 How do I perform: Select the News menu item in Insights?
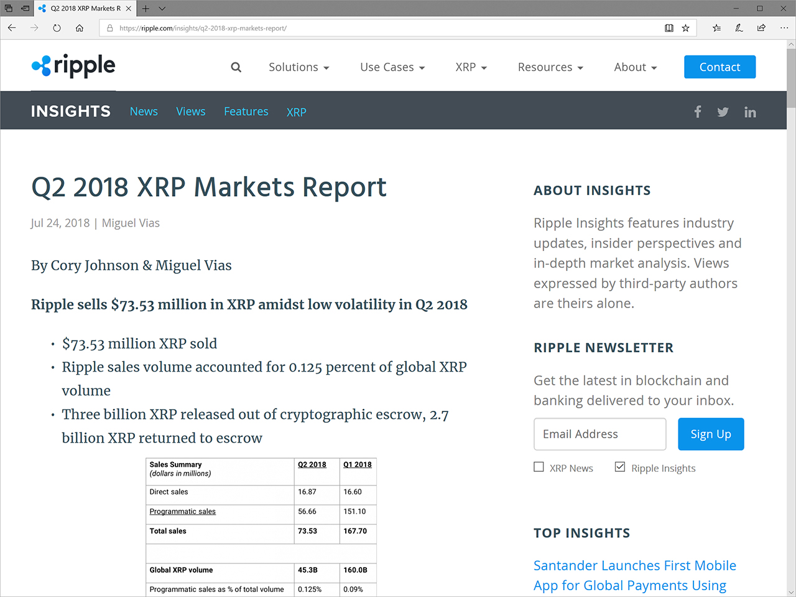[144, 111]
